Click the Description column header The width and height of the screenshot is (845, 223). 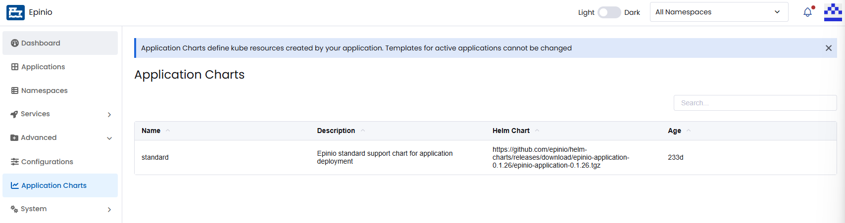[336, 131]
